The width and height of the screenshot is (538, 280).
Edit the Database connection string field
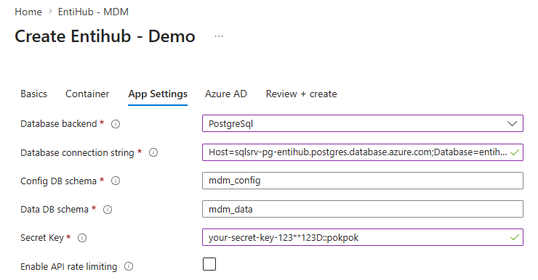[x=363, y=152]
